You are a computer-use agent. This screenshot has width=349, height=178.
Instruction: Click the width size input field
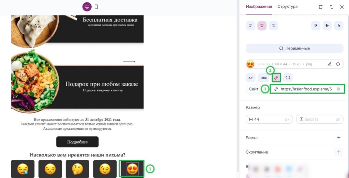269,119
